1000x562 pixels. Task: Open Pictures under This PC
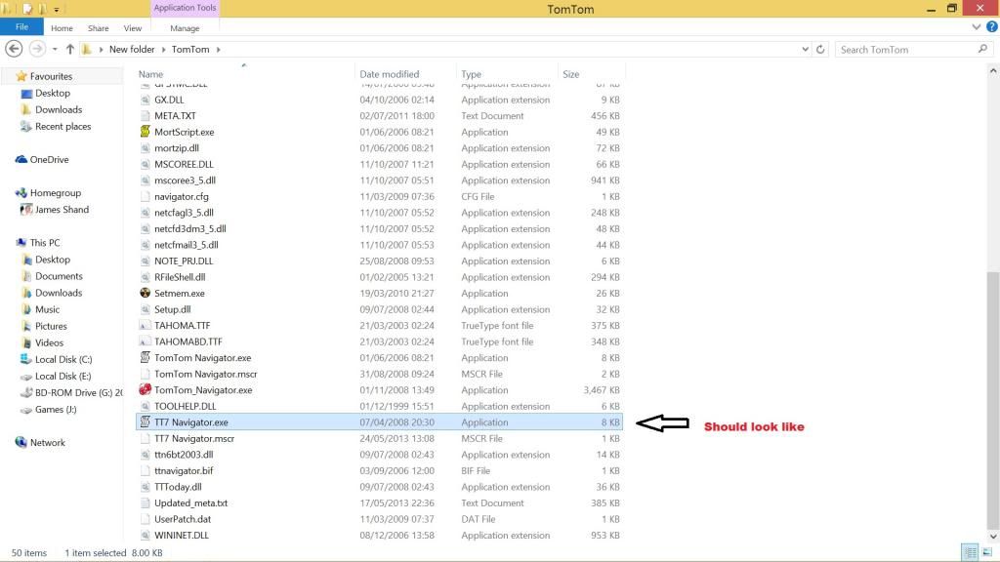pos(51,326)
